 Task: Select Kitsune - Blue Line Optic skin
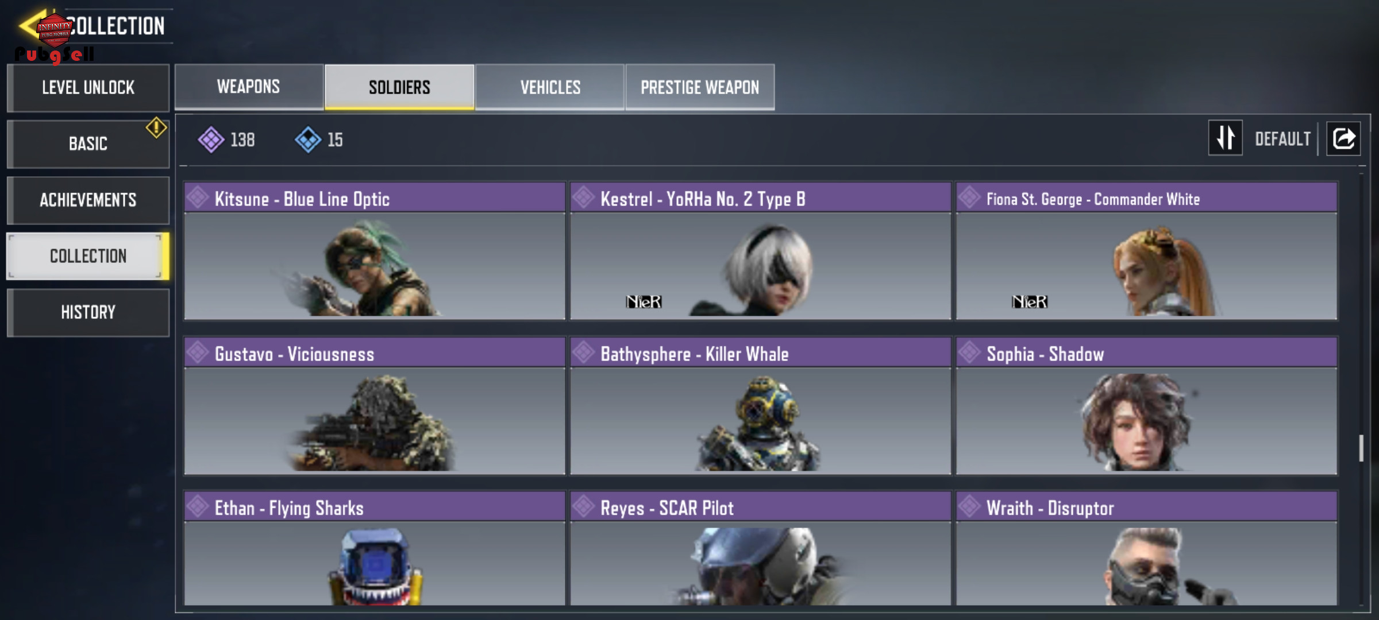pos(375,251)
